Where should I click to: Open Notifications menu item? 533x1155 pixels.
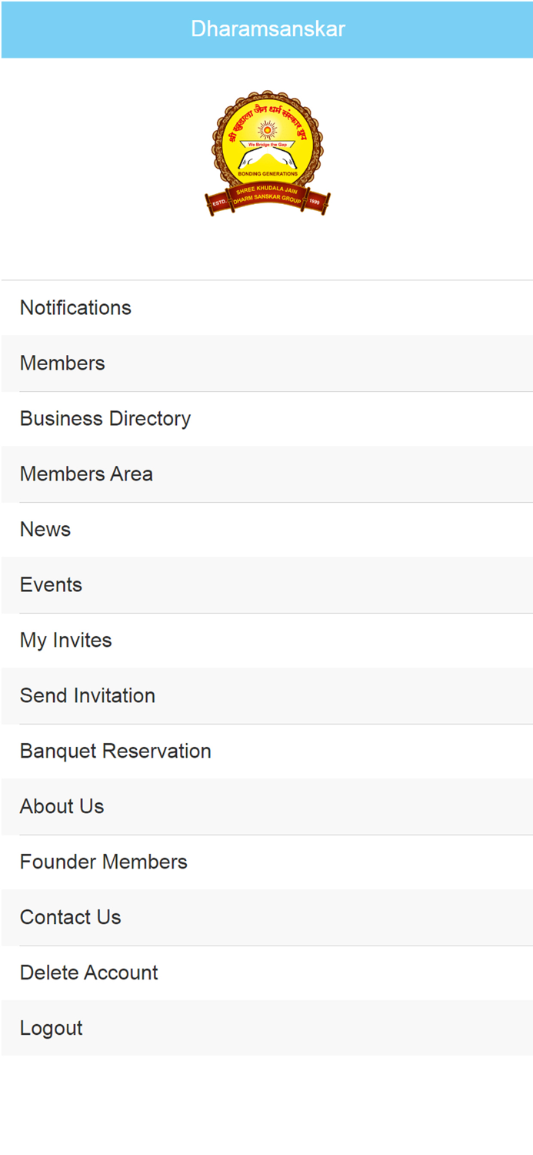click(75, 308)
